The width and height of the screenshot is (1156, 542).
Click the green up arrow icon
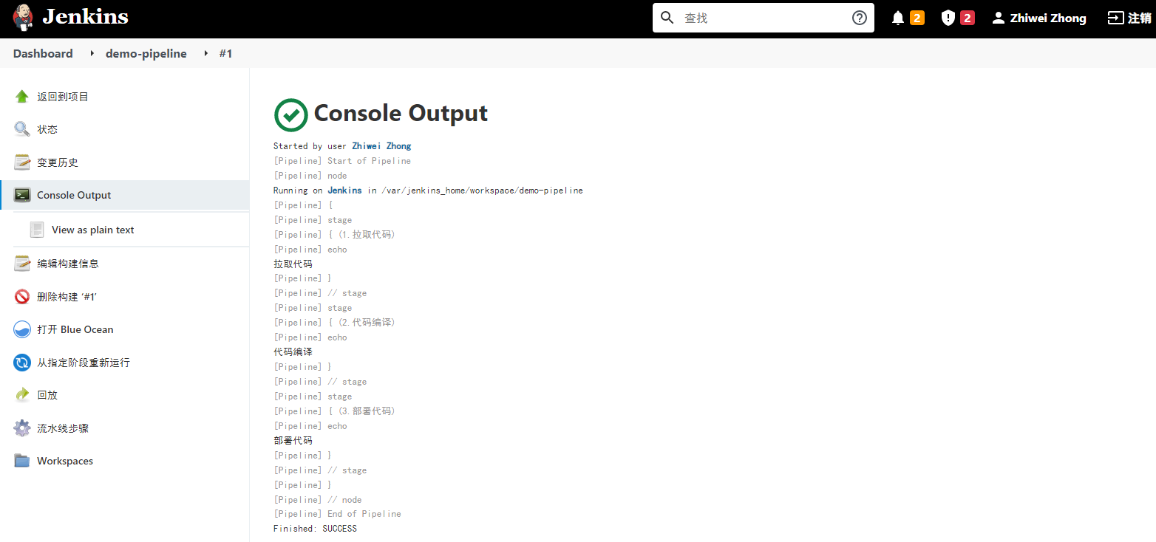coord(22,96)
